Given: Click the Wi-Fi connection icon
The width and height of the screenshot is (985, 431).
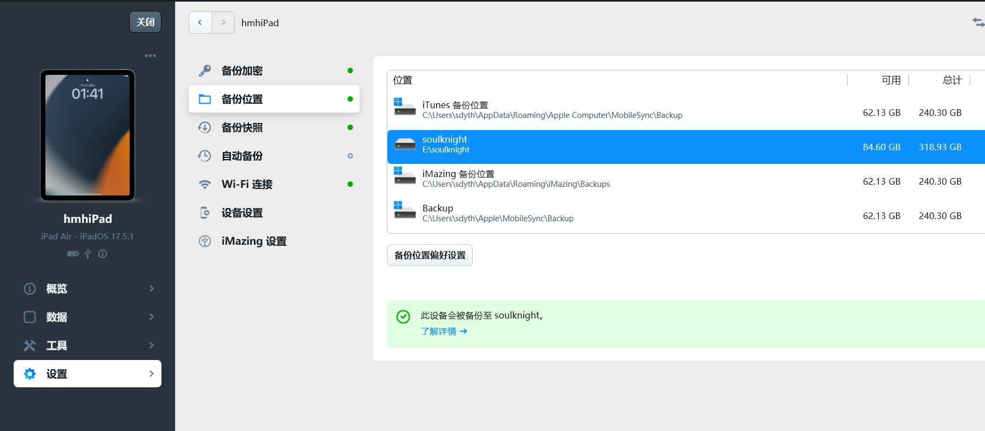Looking at the screenshot, I should [x=205, y=185].
